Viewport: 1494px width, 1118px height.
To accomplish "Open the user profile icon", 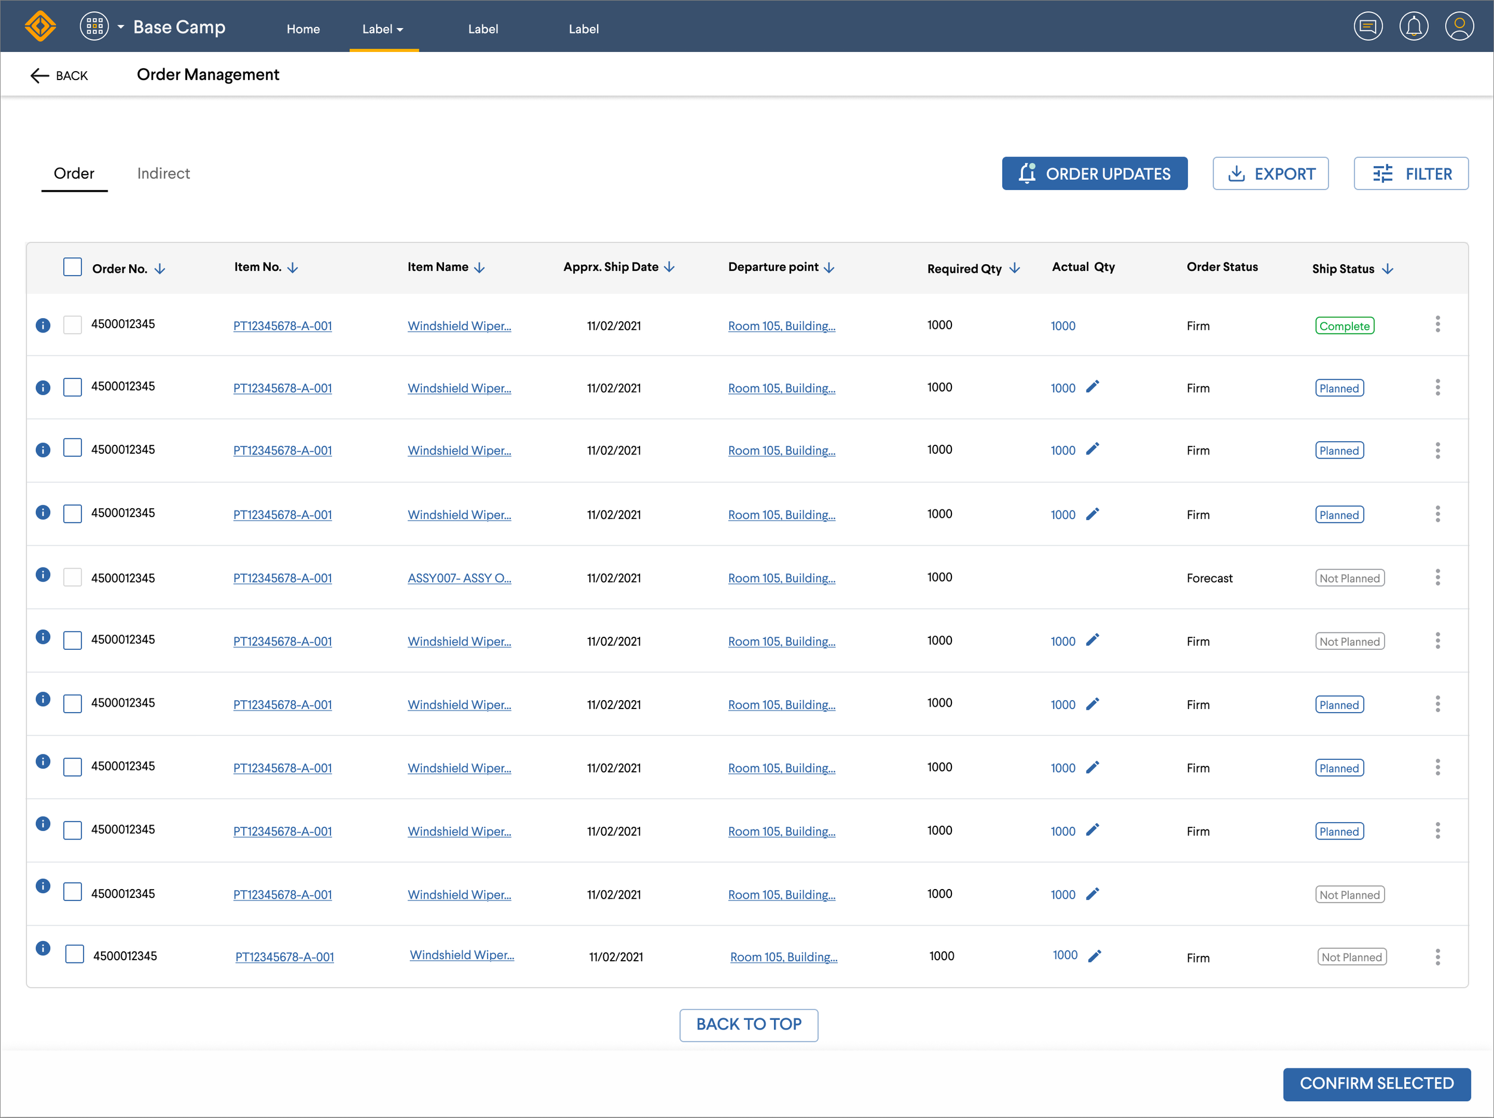I will coord(1459,27).
